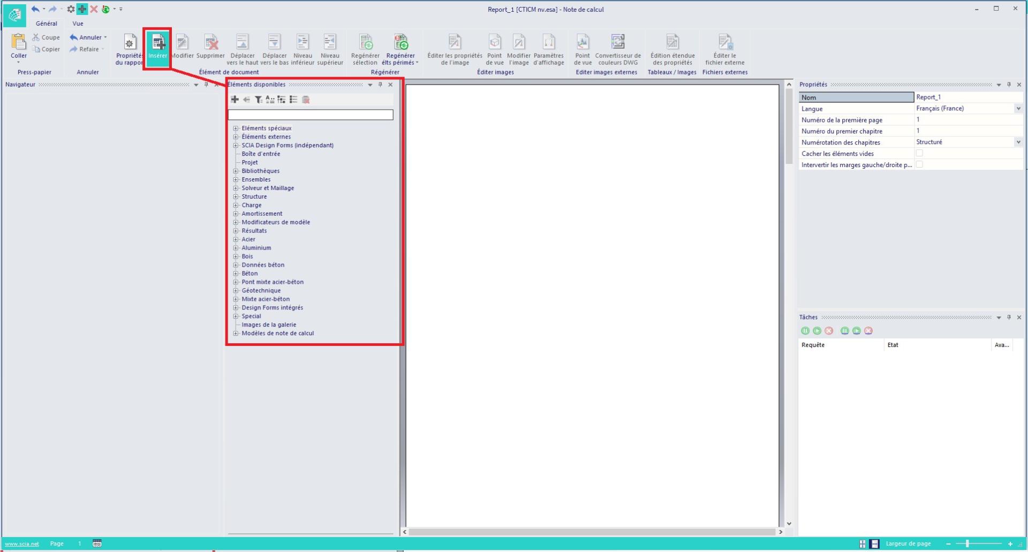Click Régénérer sélection icon
This screenshot has width=1028, height=552.
pos(365,43)
